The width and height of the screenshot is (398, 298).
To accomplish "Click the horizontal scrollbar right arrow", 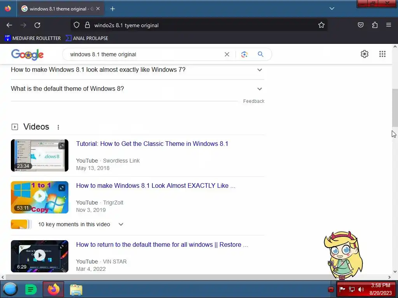I will pos(389,277).
